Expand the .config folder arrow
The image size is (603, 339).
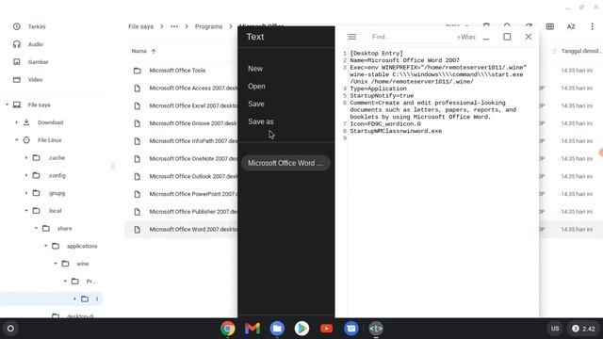(x=26, y=175)
